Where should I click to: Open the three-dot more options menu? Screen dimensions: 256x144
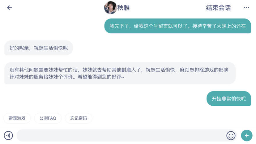pos(246,8)
